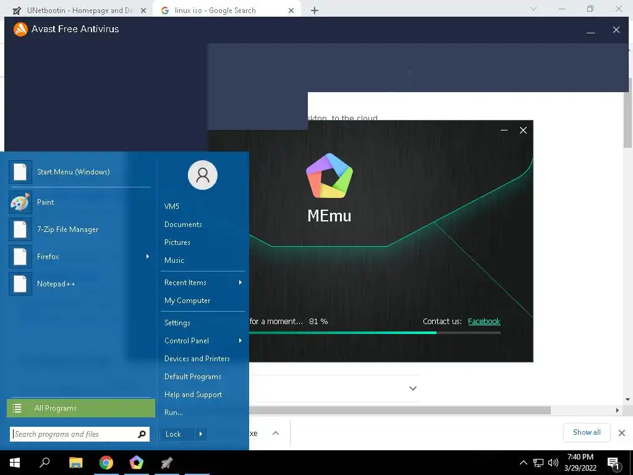633x475 pixels.
Task: Click the MEmu installation progress bar
Action: point(375,333)
